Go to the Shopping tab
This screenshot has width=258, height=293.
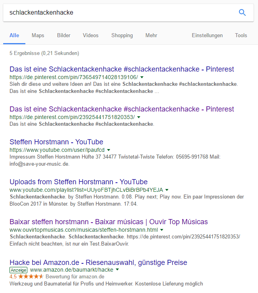coord(122,35)
